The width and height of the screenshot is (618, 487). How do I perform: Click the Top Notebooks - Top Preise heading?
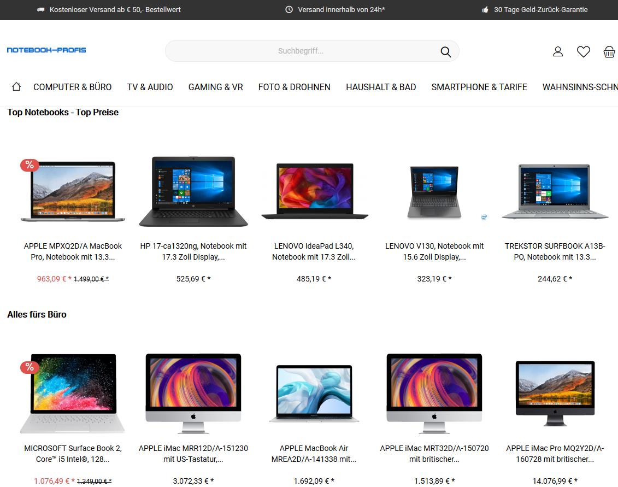tap(63, 113)
